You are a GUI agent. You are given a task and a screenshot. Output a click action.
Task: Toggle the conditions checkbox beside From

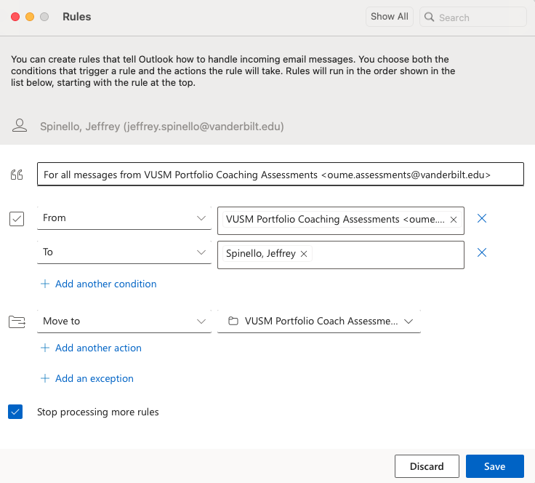pyautogui.click(x=17, y=219)
